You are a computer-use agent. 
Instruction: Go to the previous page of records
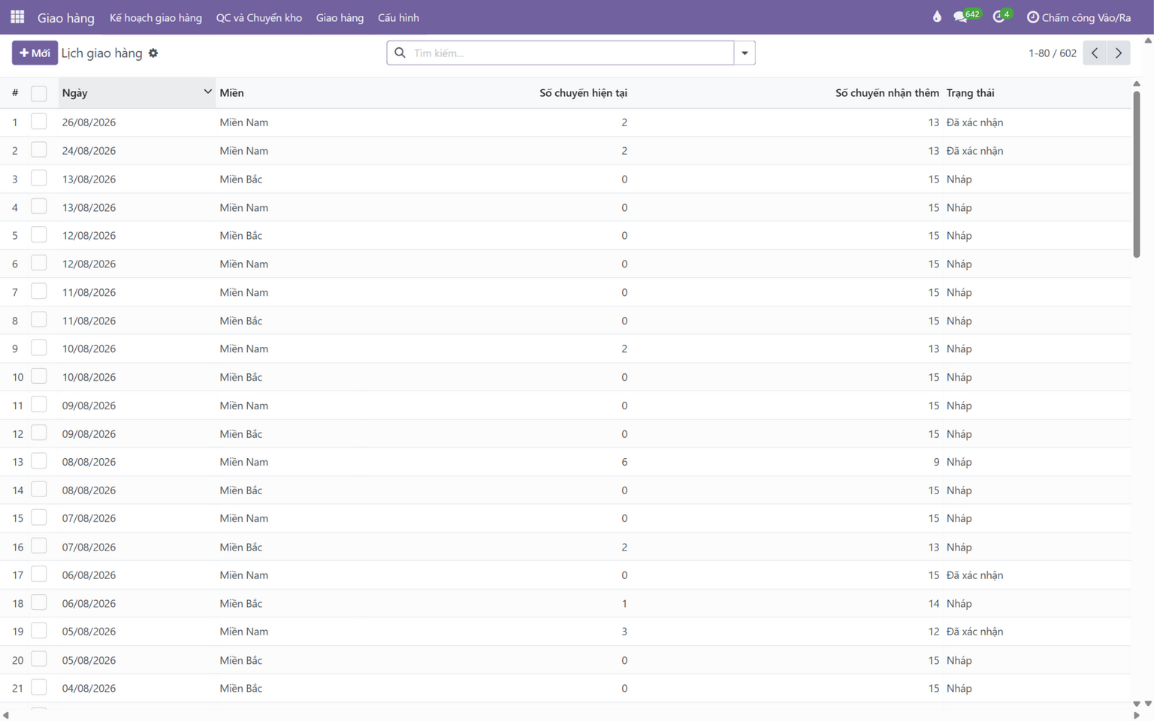click(1095, 53)
